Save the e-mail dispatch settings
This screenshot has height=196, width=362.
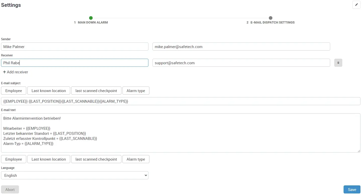(x=352, y=189)
